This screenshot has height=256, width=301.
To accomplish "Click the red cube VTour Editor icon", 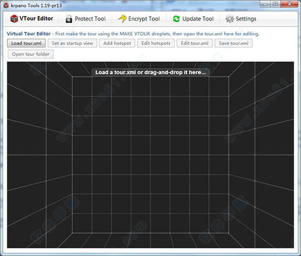I will pyautogui.click(x=14, y=19).
